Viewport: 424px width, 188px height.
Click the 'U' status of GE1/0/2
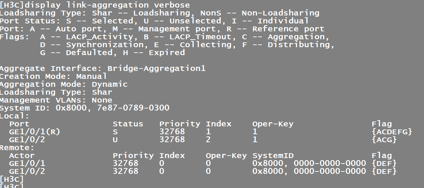(x=115, y=140)
